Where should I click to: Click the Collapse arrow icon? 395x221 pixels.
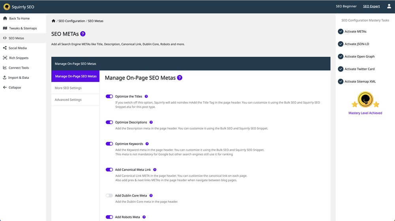click(5, 87)
